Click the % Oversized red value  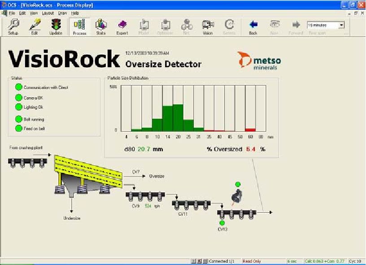tap(251, 149)
